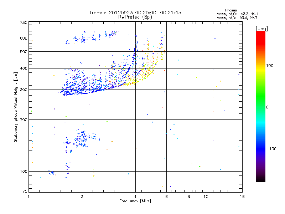Click the 'Phases' label above the statistics

(230, 10)
